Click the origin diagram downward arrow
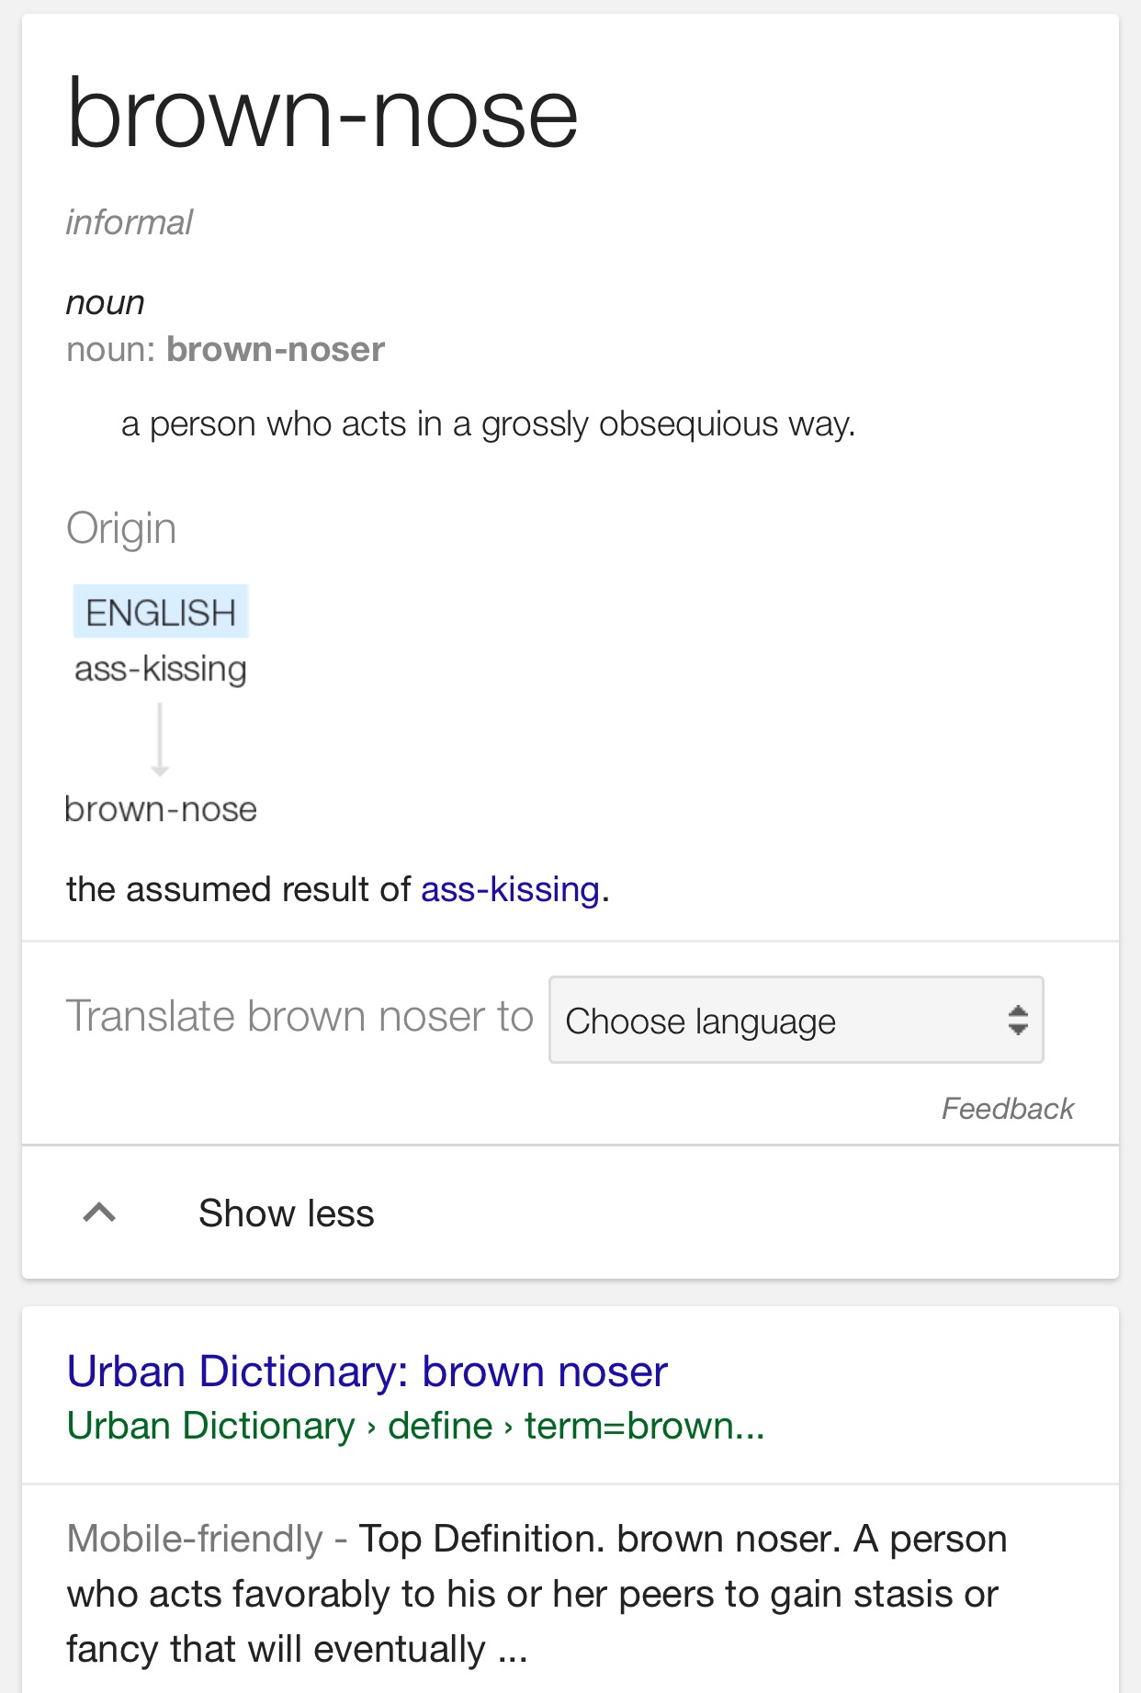Image resolution: width=1141 pixels, height=1693 pixels. (160, 739)
